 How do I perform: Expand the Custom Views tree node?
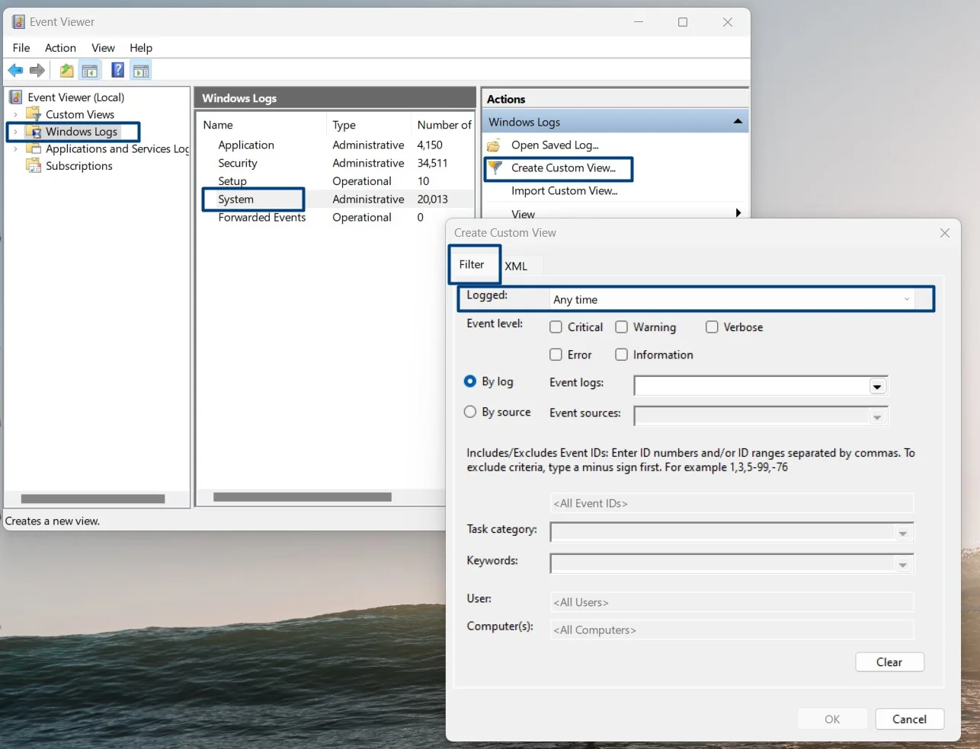click(x=15, y=115)
